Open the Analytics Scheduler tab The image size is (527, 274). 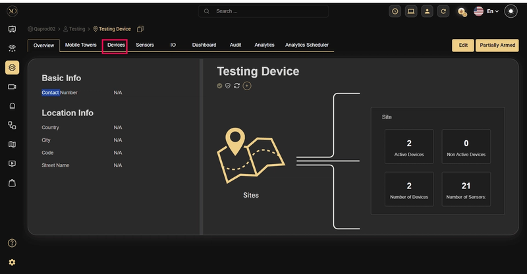307,45
